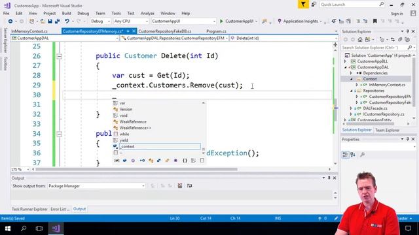The width and height of the screenshot is (419, 235).
Task: Click the Quick Launch search icon
Action: [x=381, y=5]
